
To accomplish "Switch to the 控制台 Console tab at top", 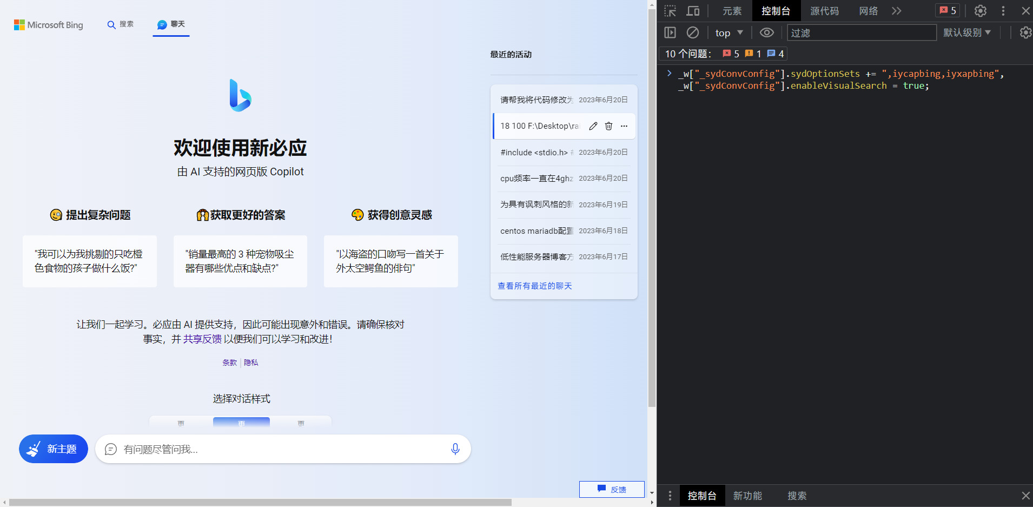I will (776, 11).
